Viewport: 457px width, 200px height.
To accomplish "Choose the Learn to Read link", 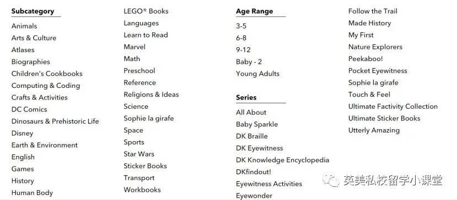I will coord(146,35).
